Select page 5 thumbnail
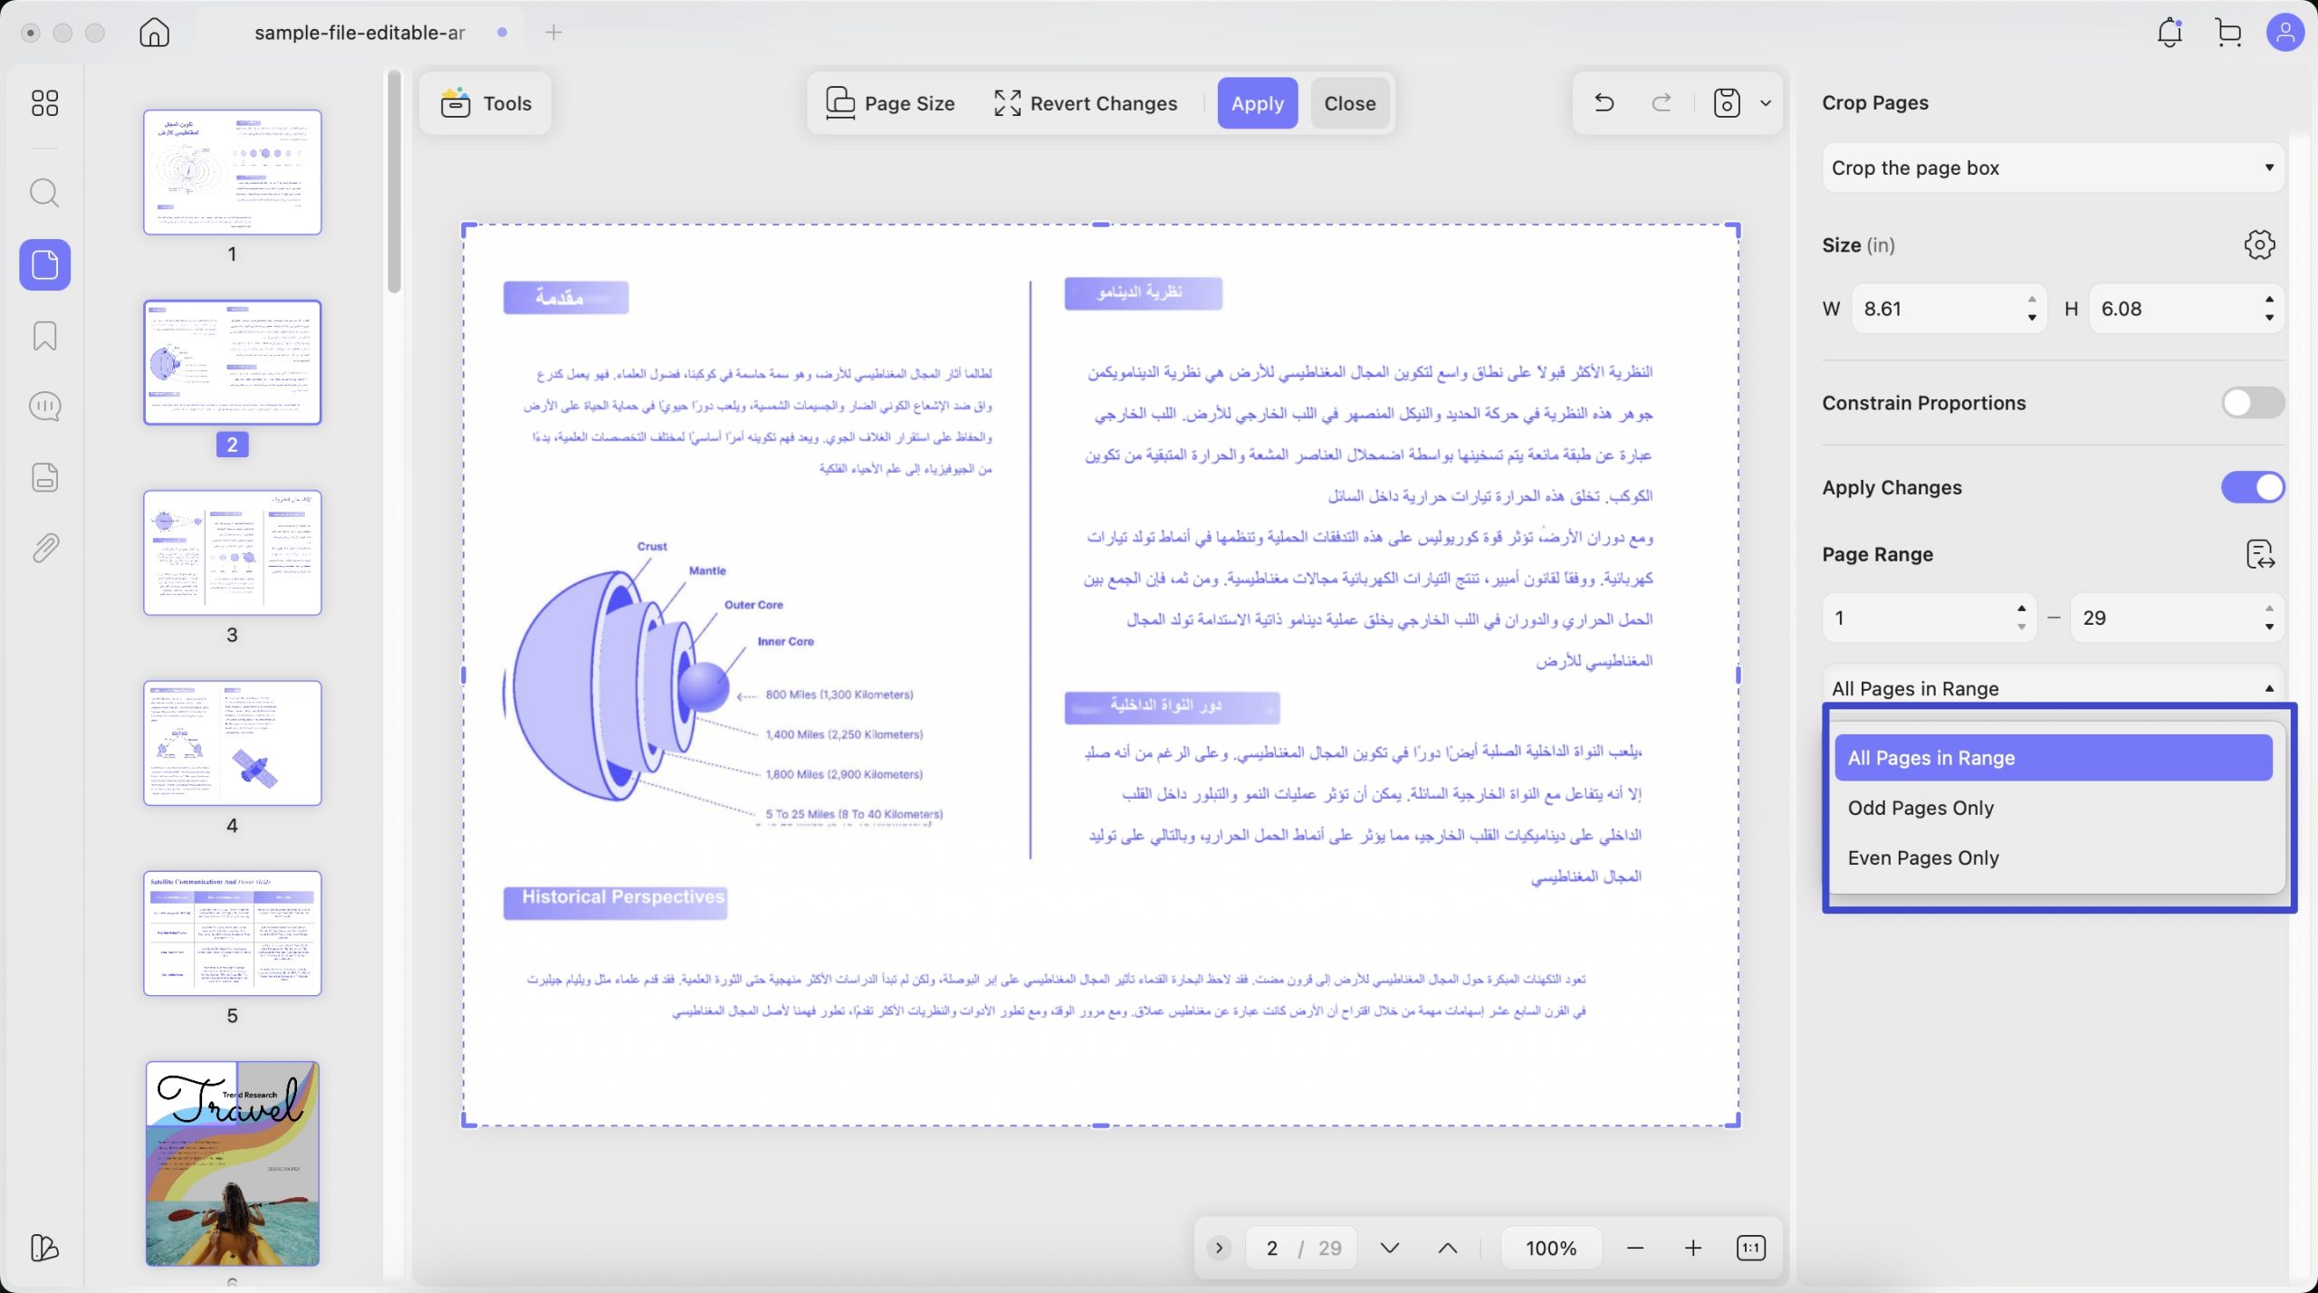 233,934
